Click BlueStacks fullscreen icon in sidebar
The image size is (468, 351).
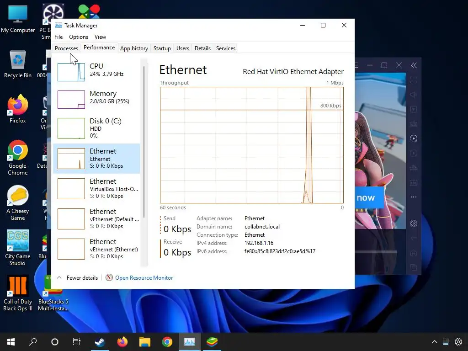pyautogui.click(x=413, y=80)
